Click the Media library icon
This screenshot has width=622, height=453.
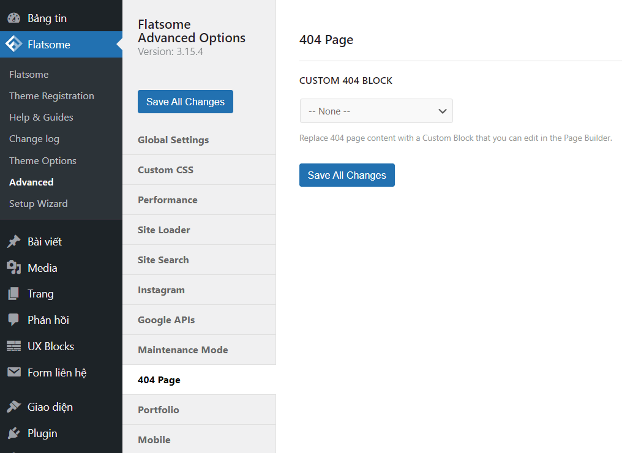pos(14,268)
